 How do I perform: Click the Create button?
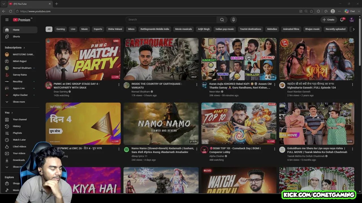pos(328,20)
